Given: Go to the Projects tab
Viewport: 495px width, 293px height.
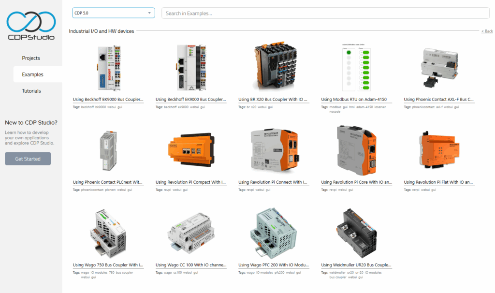Looking at the screenshot, I should pyautogui.click(x=31, y=58).
